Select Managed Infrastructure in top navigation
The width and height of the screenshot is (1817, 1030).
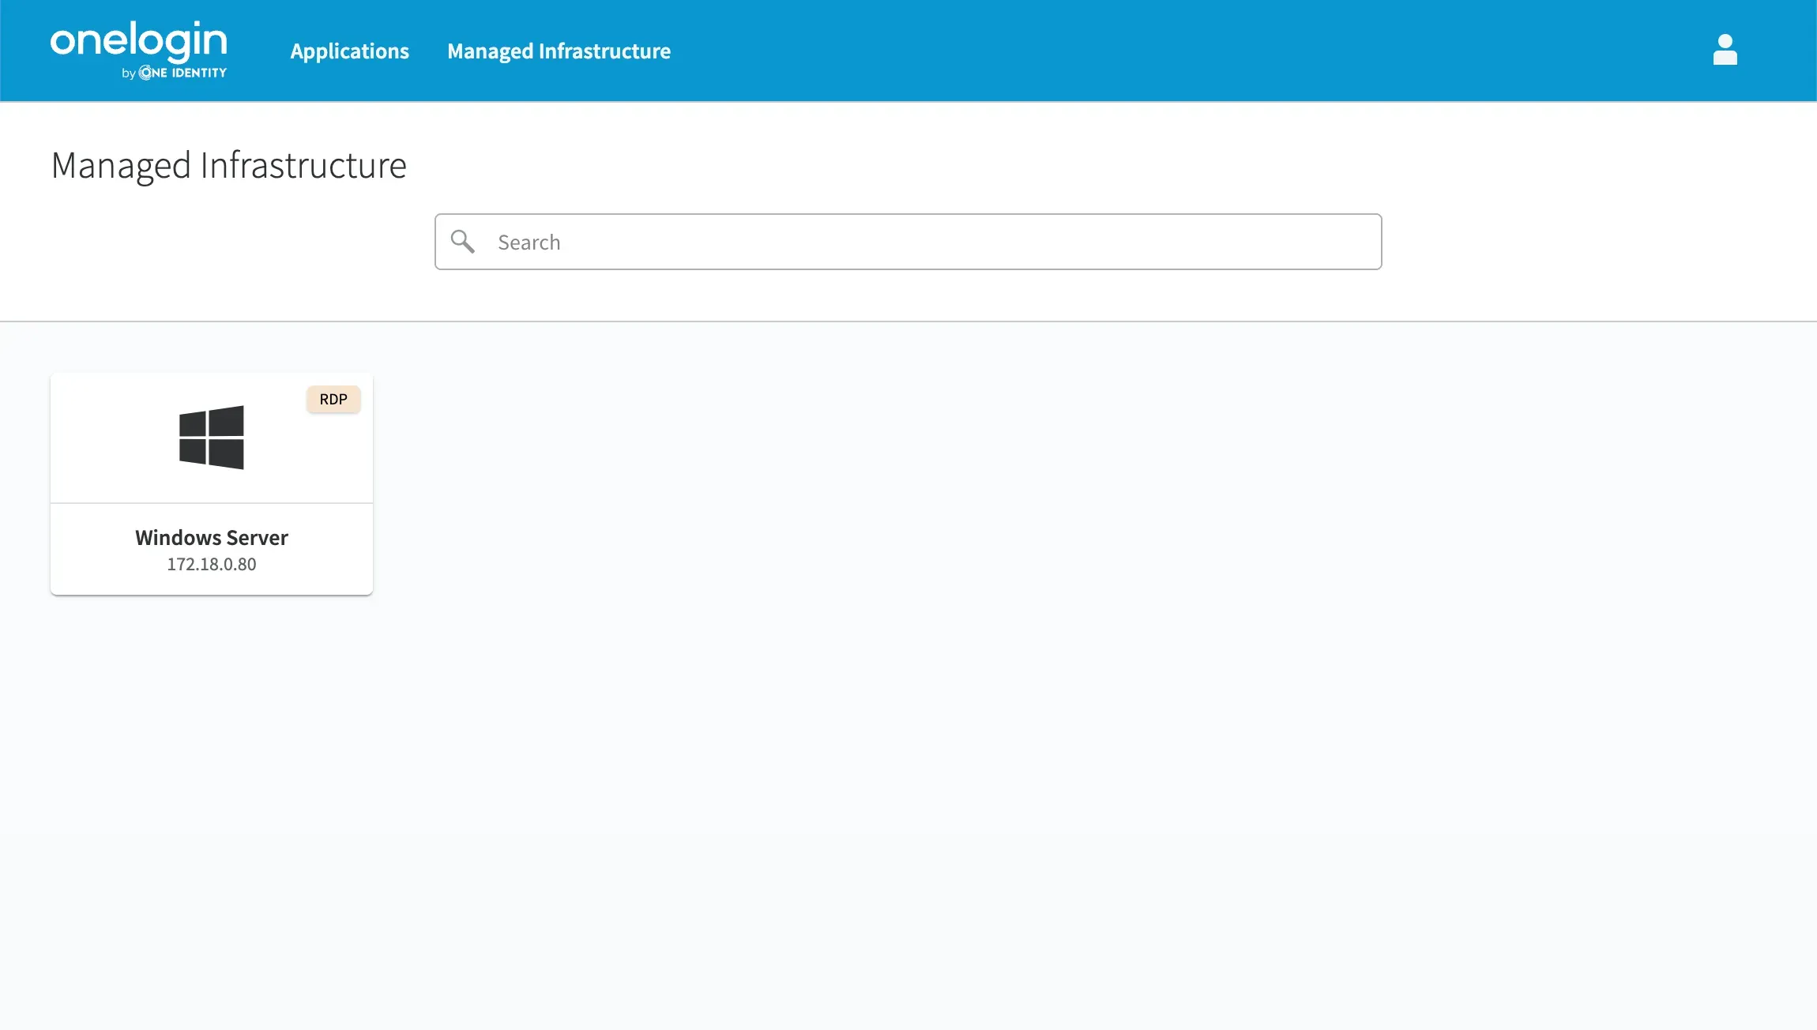tap(559, 51)
